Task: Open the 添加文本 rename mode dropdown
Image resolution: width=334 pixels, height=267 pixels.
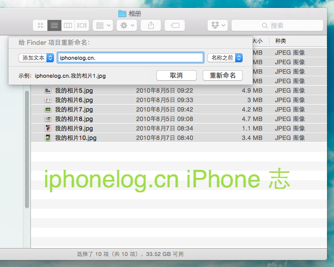Action: tap(36, 58)
